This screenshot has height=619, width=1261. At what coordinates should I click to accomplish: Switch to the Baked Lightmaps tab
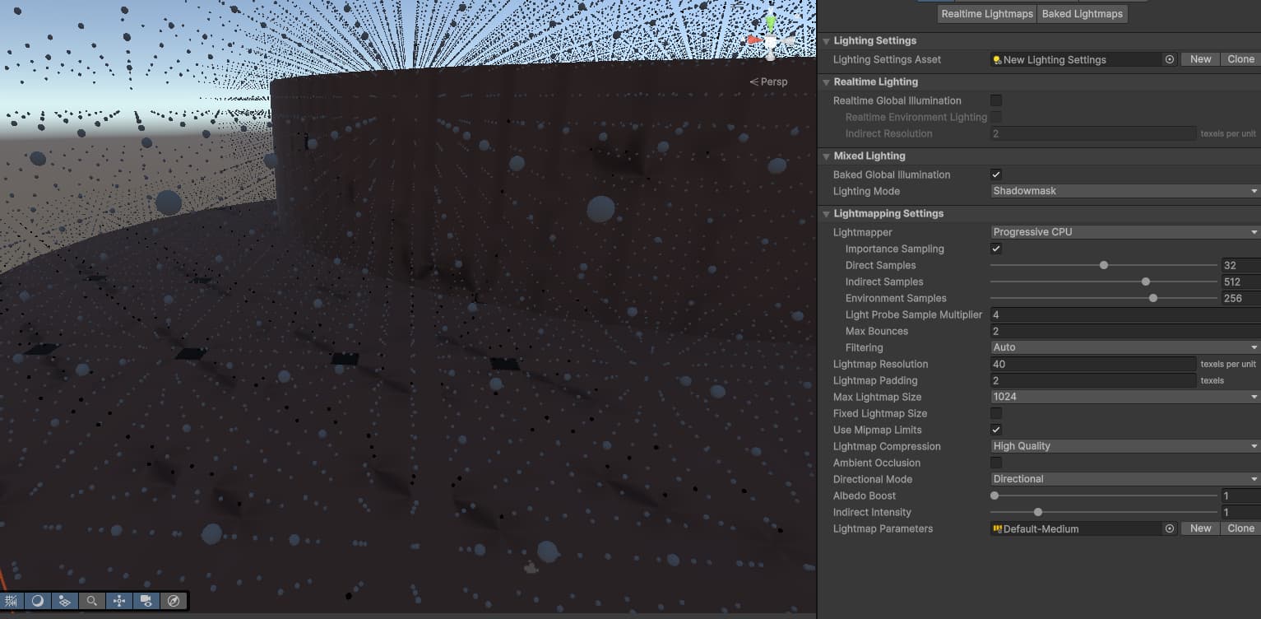tap(1082, 13)
